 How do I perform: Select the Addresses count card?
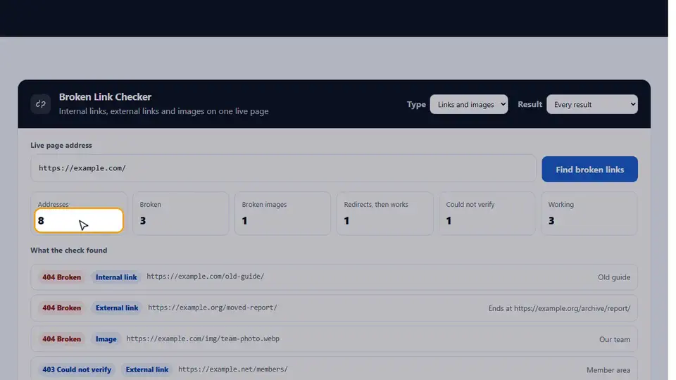coord(79,213)
